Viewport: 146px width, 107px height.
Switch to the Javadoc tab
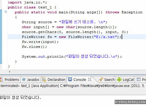tap(31, 79)
